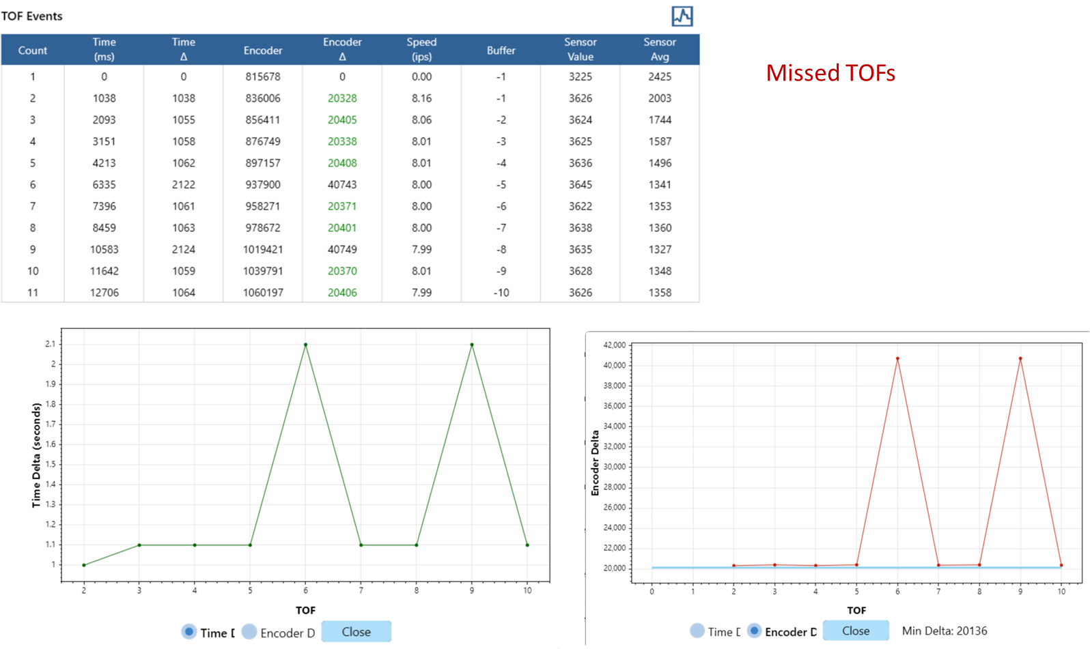Click the red chart peak at TOF 9

tap(1020, 358)
